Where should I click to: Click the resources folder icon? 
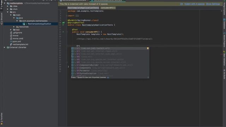(17, 27)
